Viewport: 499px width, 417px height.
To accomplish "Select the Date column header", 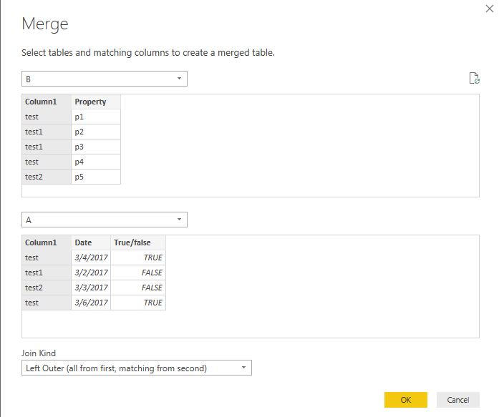I will point(91,242).
